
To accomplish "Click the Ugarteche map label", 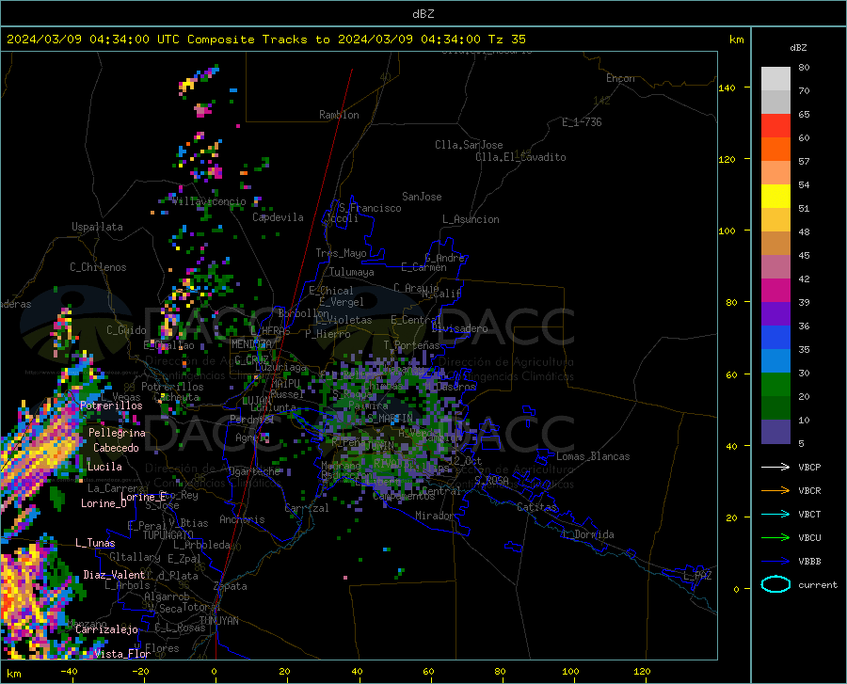I will [x=254, y=471].
